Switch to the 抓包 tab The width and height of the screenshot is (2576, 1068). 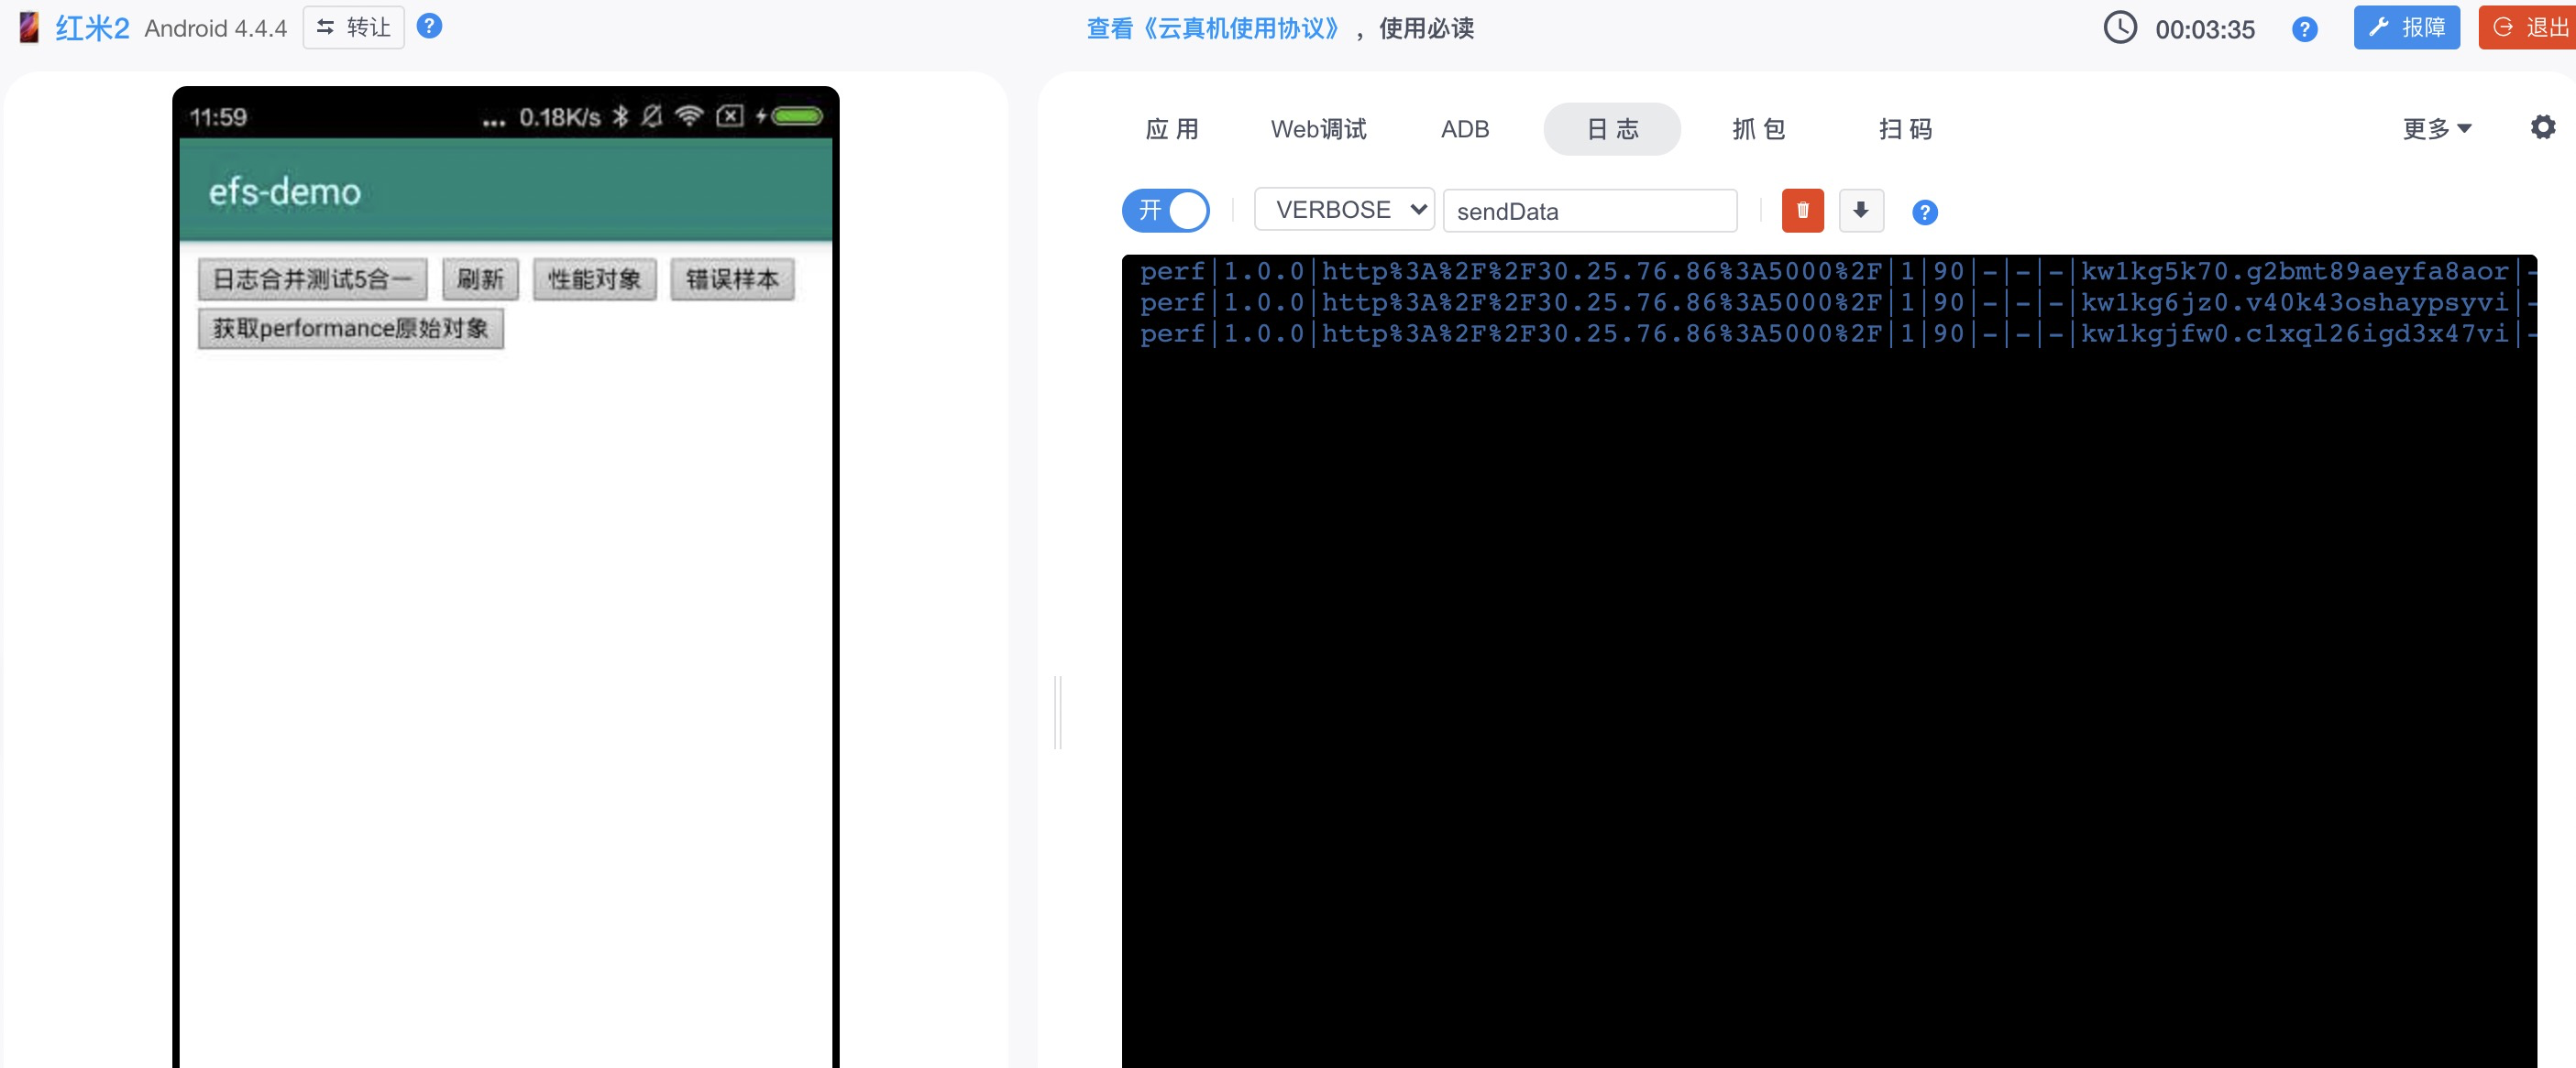point(1759,129)
